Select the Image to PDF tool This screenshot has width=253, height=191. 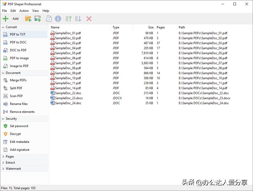24,66
